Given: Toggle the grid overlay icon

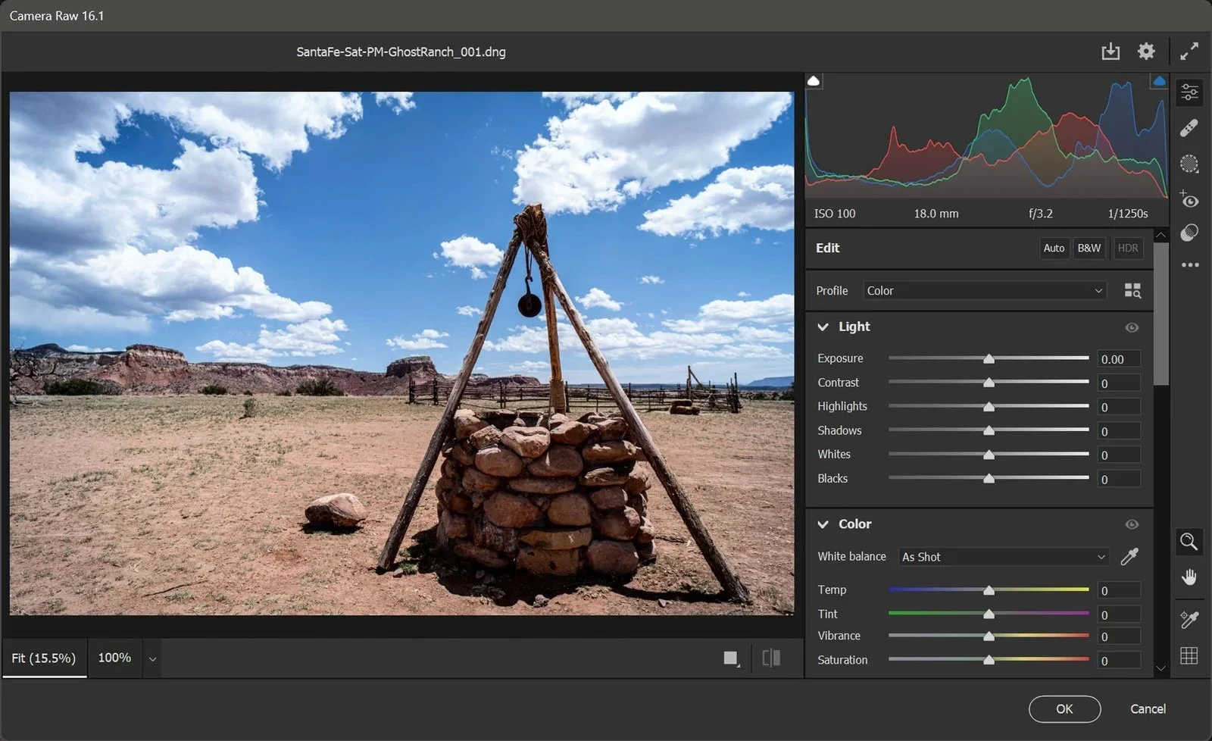Looking at the screenshot, I should click(x=1189, y=655).
